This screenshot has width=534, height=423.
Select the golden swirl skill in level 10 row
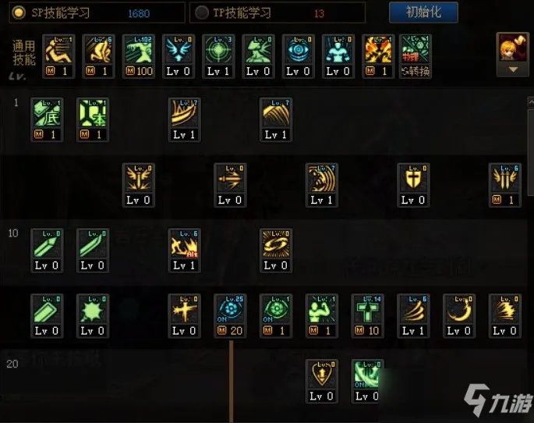pos(276,251)
